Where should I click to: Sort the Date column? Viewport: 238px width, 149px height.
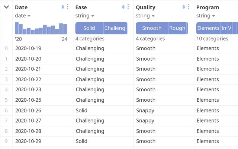click(x=62, y=7)
